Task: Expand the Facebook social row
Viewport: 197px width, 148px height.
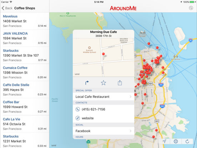Action: coord(103,131)
